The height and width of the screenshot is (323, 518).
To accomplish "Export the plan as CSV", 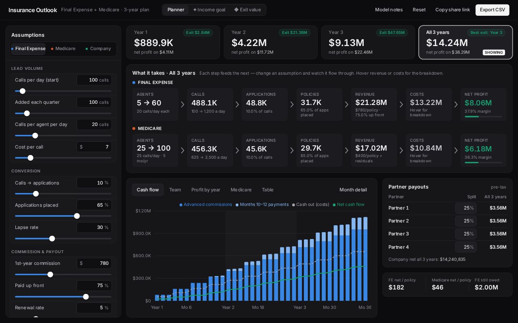I will click(493, 10).
